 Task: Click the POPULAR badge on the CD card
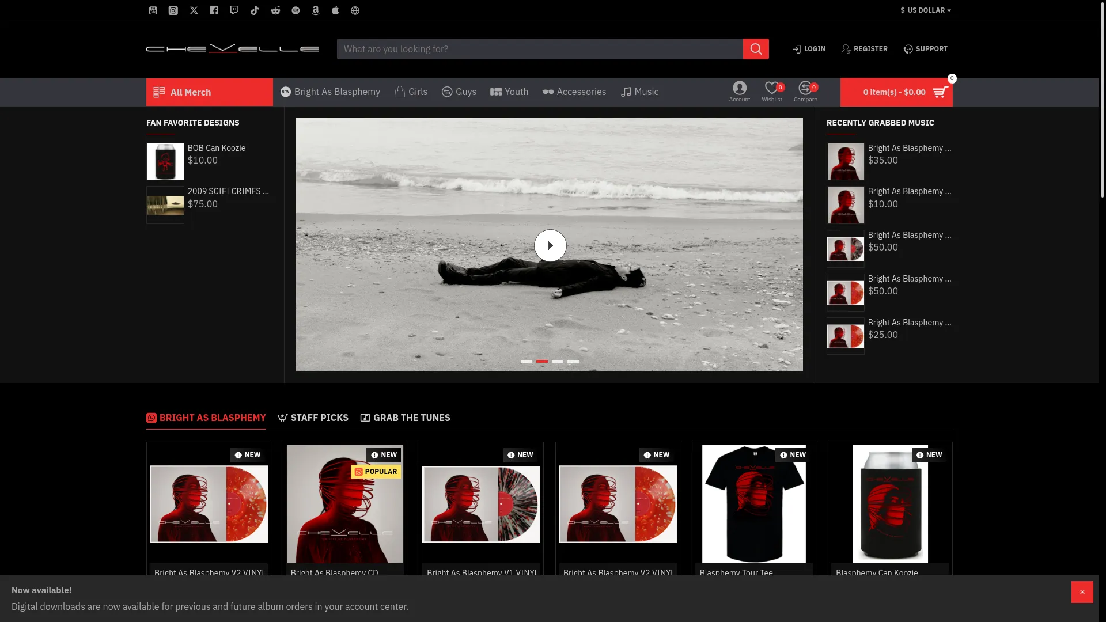pos(376,472)
